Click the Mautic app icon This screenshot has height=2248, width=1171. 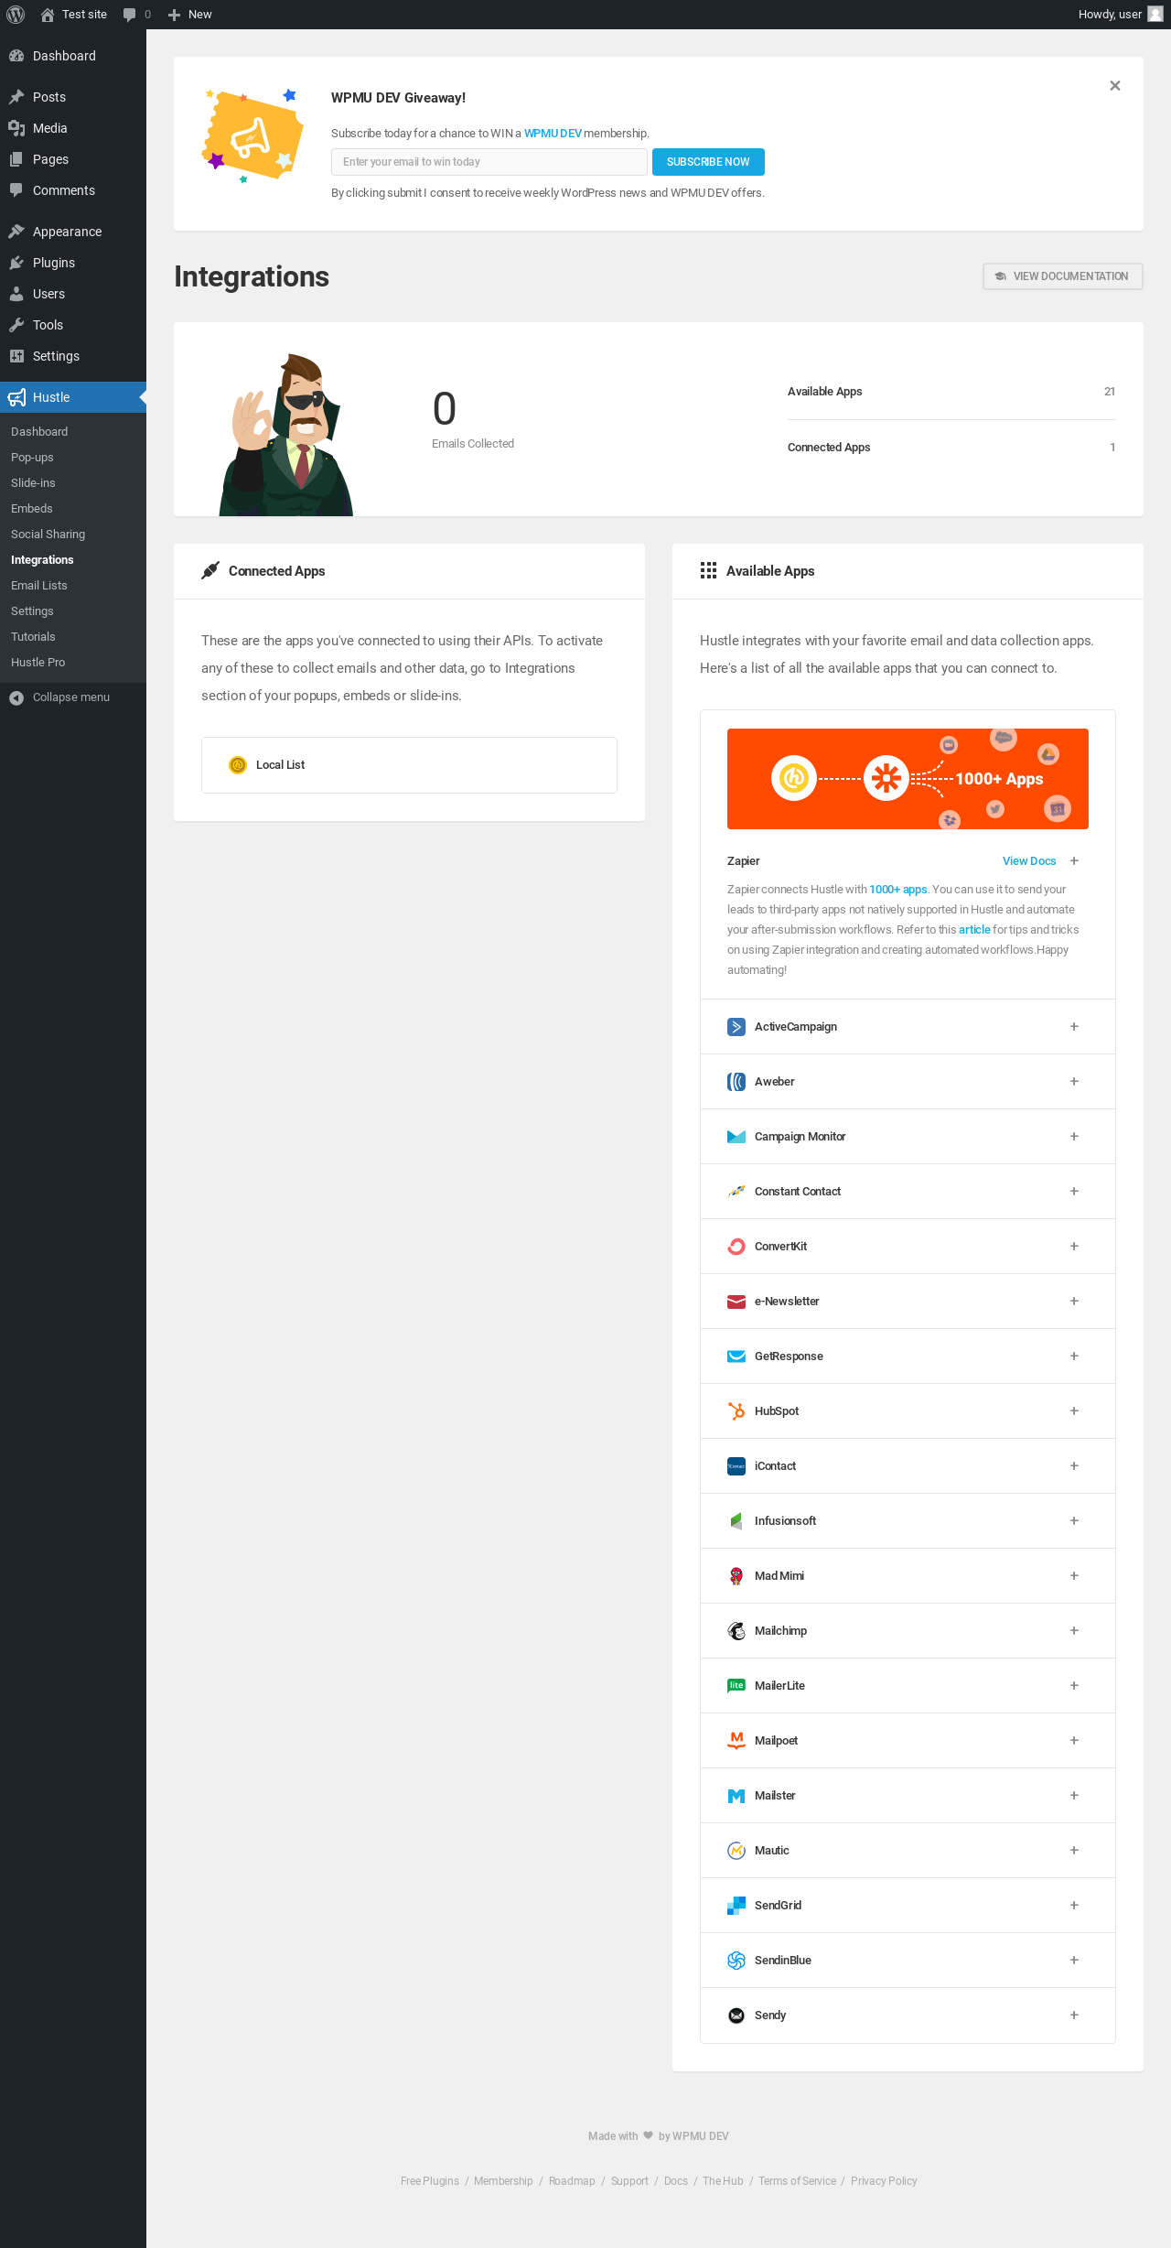click(736, 1851)
